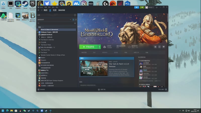The width and height of the screenshot is (201, 113).
Task: Show hidden tray icons chevron
Action: tap(180, 111)
